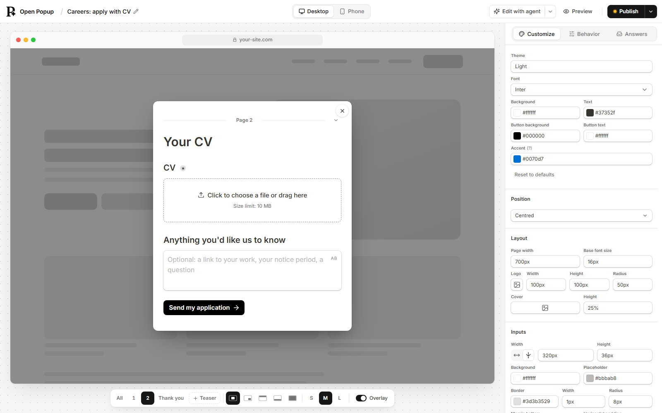Select the full screen popup layout icon
Screen dimensions: 662x413
point(293,398)
